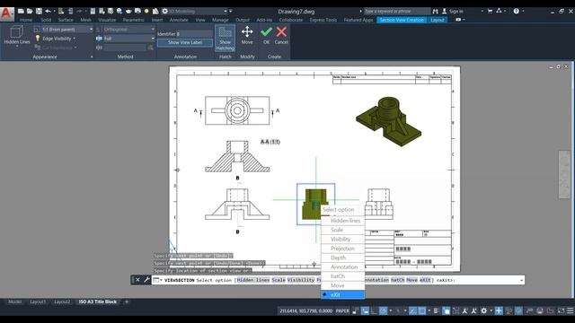575x323 pixels.
Task: Expand the Appearance panel arrow
Action: (92, 57)
